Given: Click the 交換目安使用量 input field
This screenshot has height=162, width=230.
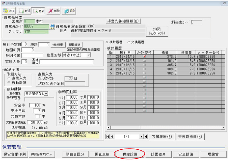Looking at the screenshot, I should click(36, 122).
